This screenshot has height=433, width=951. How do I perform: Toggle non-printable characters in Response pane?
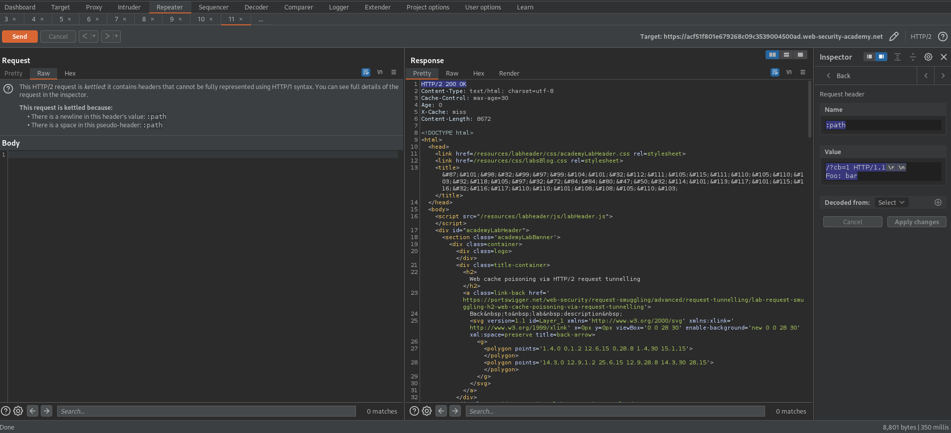pyautogui.click(x=789, y=72)
